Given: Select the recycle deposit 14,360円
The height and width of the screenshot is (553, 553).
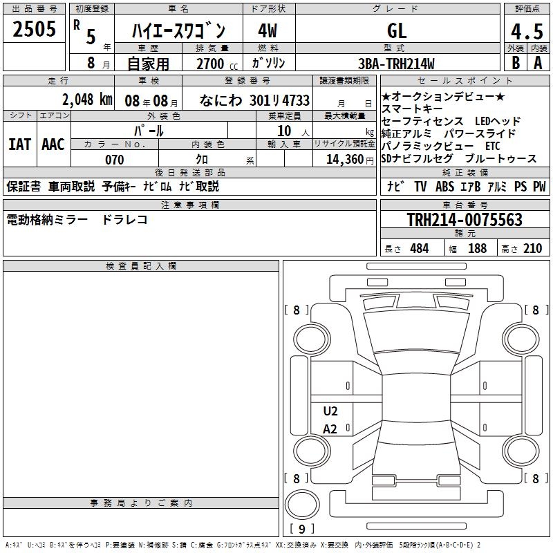Looking at the screenshot, I should tap(350, 160).
